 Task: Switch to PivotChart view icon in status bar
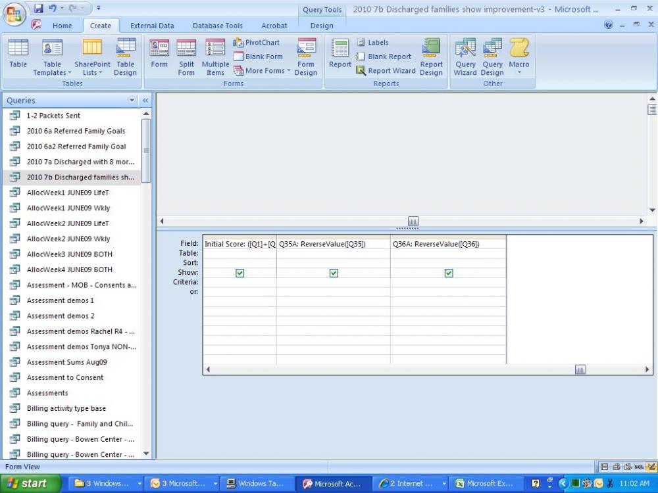[628, 467]
